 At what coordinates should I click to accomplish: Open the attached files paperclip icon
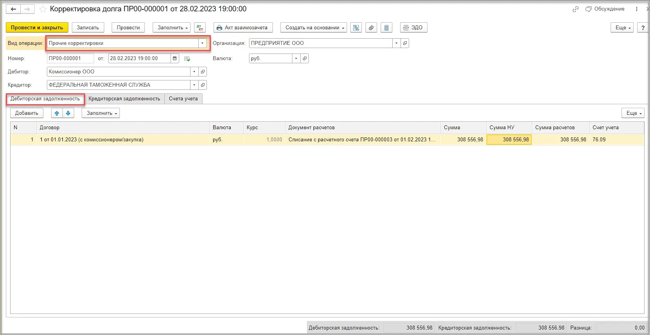coord(371,28)
